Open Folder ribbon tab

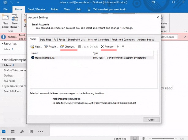55,9
